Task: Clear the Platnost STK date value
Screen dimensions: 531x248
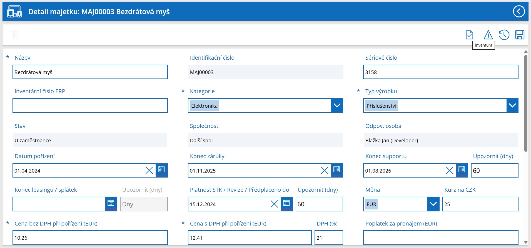Action: coord(274,204)
